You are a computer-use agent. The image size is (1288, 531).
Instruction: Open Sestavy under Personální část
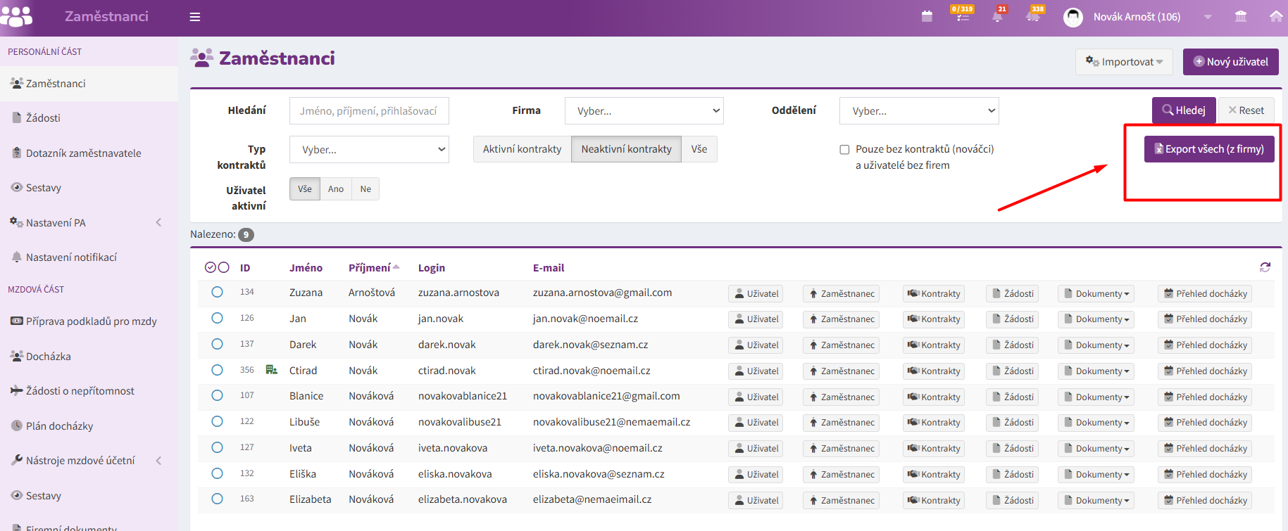click(89, 188)
